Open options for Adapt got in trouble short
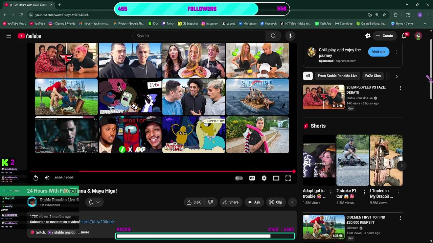This screenshot has height=243, width=433. coord(331,192)
